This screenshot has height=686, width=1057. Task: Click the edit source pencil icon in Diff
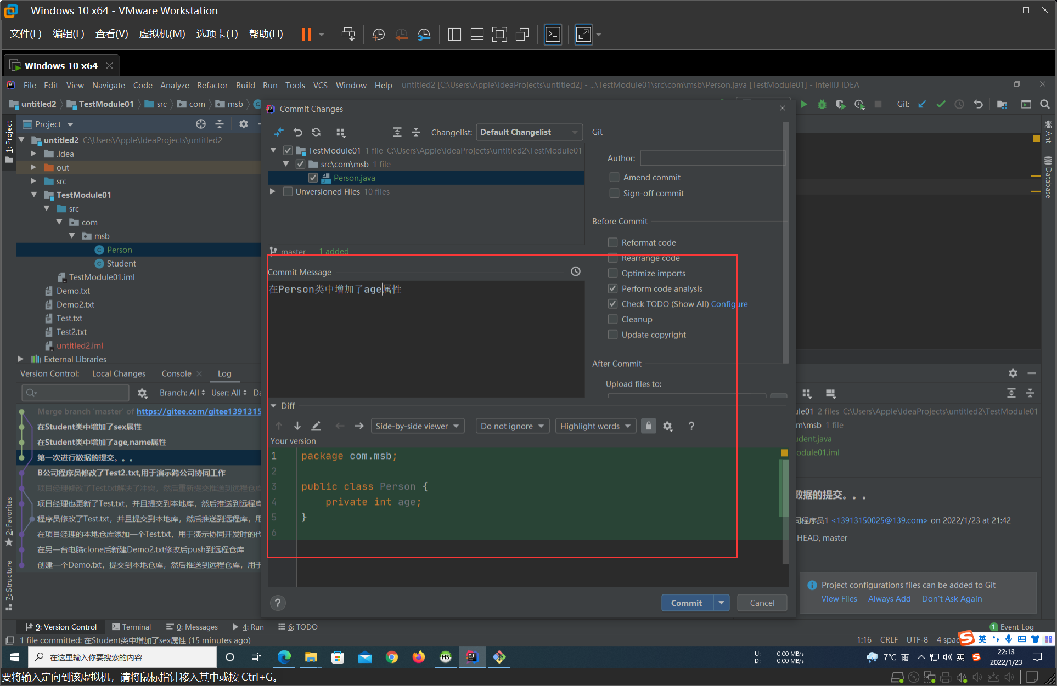coord(316,426)
